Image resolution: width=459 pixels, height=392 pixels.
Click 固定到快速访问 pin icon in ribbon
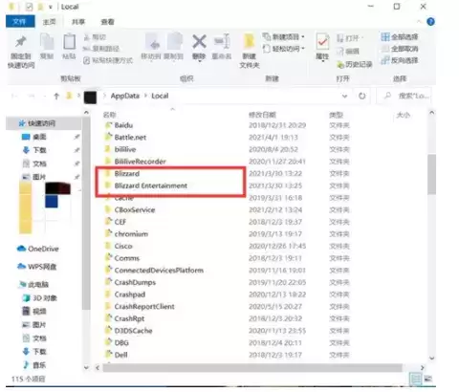(x=21, y=42)
